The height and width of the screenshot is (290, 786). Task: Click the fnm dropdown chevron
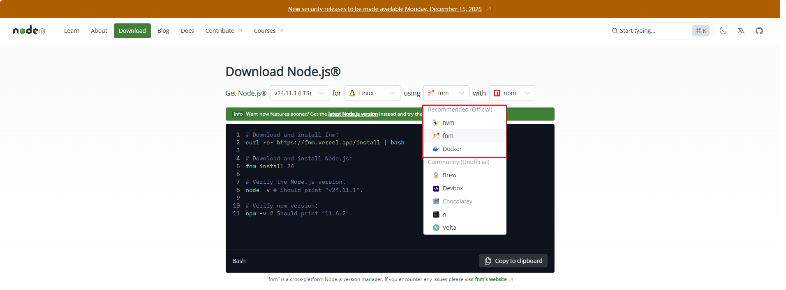click(462, 93)
